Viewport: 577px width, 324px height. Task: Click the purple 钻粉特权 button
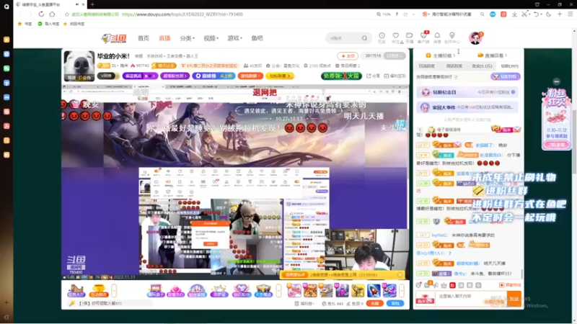click(506, 76)
